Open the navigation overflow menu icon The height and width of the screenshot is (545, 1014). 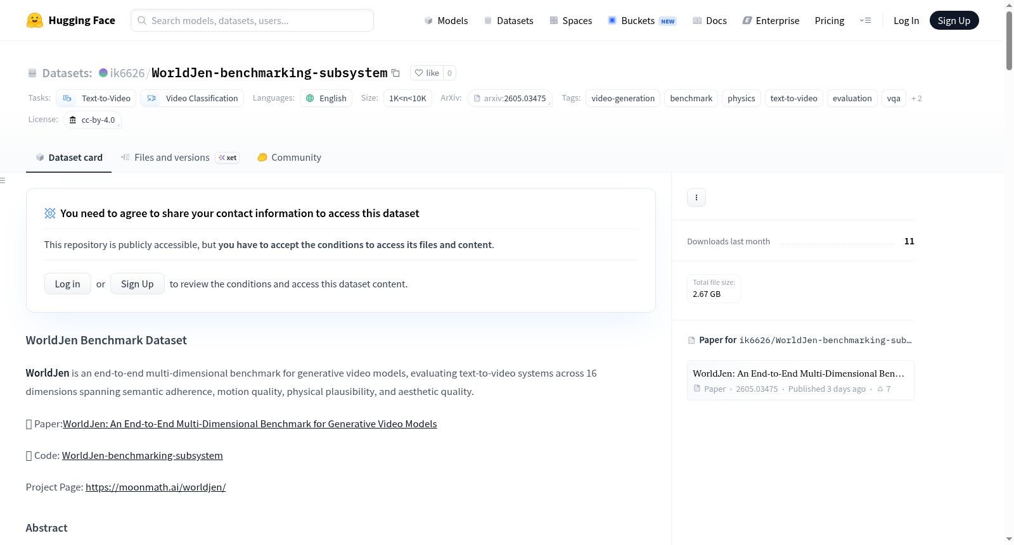click(865, 20)
